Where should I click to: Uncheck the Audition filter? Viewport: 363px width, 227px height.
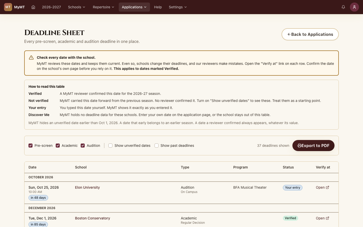(x=83, y=146)
